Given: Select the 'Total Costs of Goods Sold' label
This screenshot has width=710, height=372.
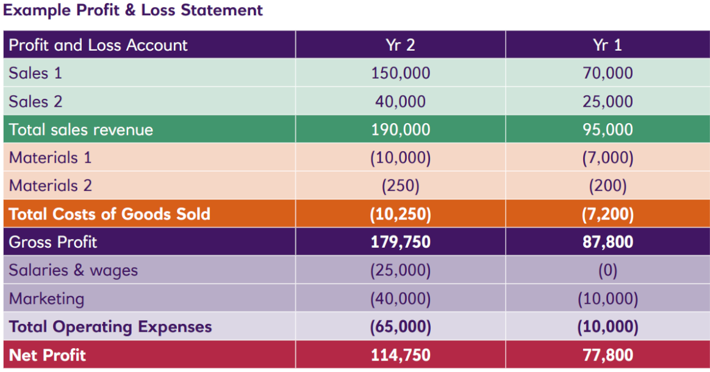Looking at the screenshot, I should pos(110,214).
